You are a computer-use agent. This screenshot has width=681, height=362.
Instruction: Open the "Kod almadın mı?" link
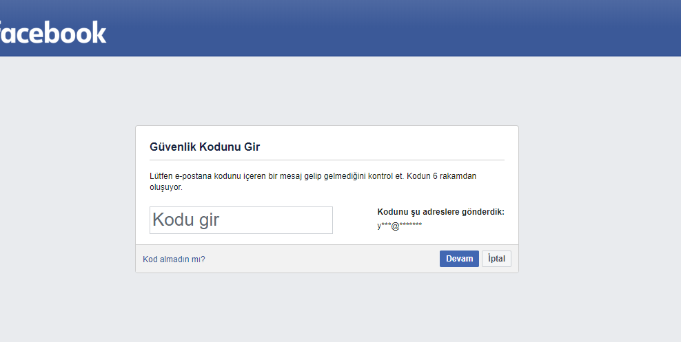tap(174, 259)
